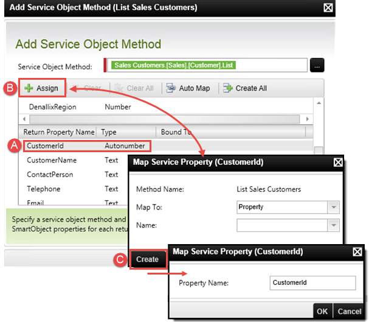
Task: Open the Name dropdown arrow
Action: 334,225
